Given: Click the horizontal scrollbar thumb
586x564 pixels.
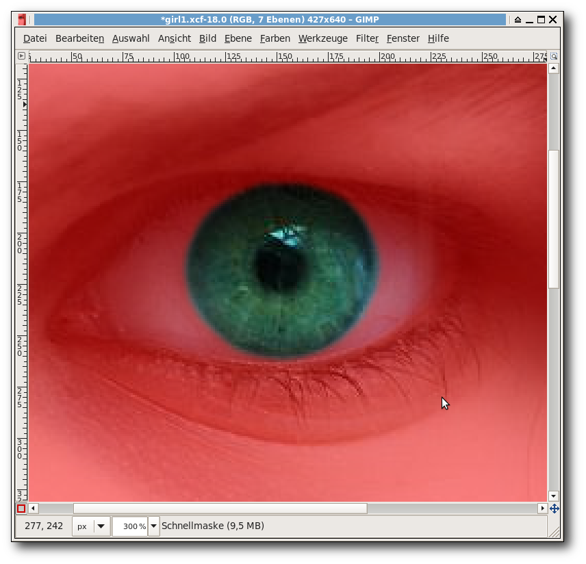Looking at the screenshot, I should (x=220, y=509).
